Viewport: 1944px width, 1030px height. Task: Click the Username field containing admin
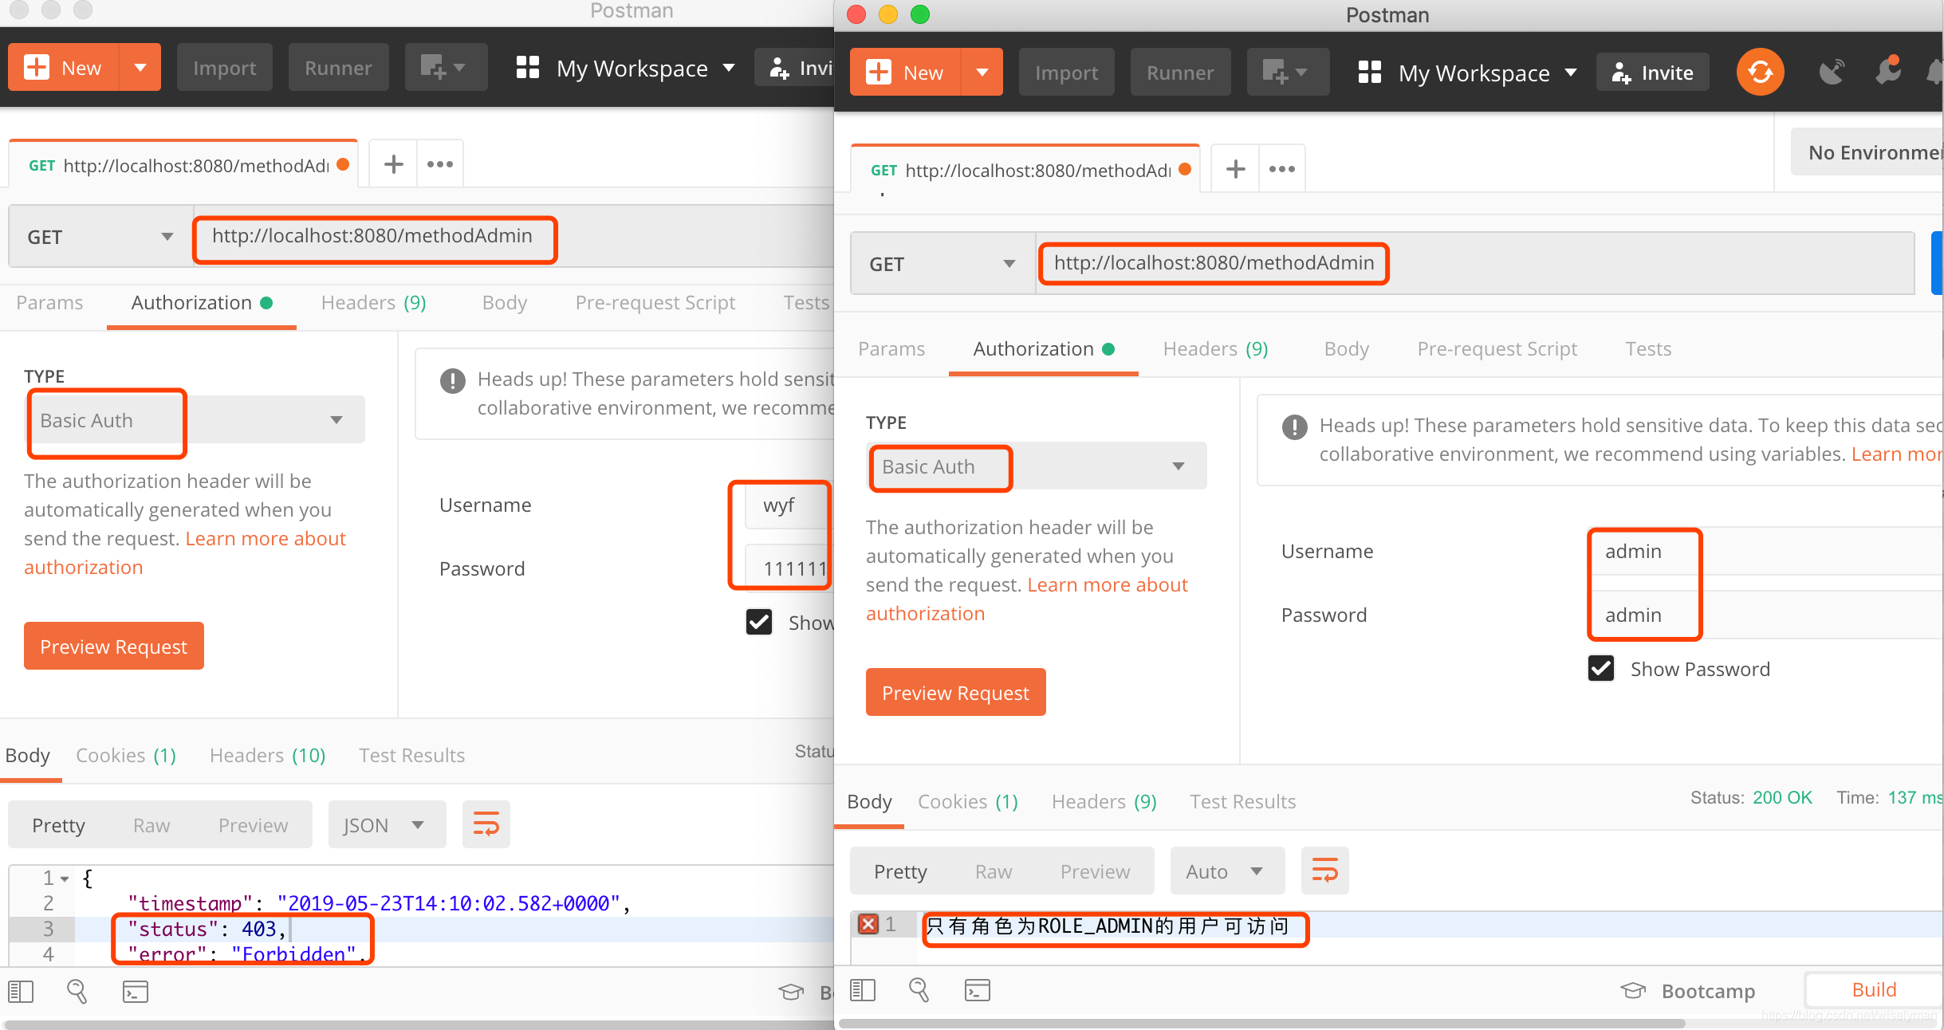(x=1765, y=551)
